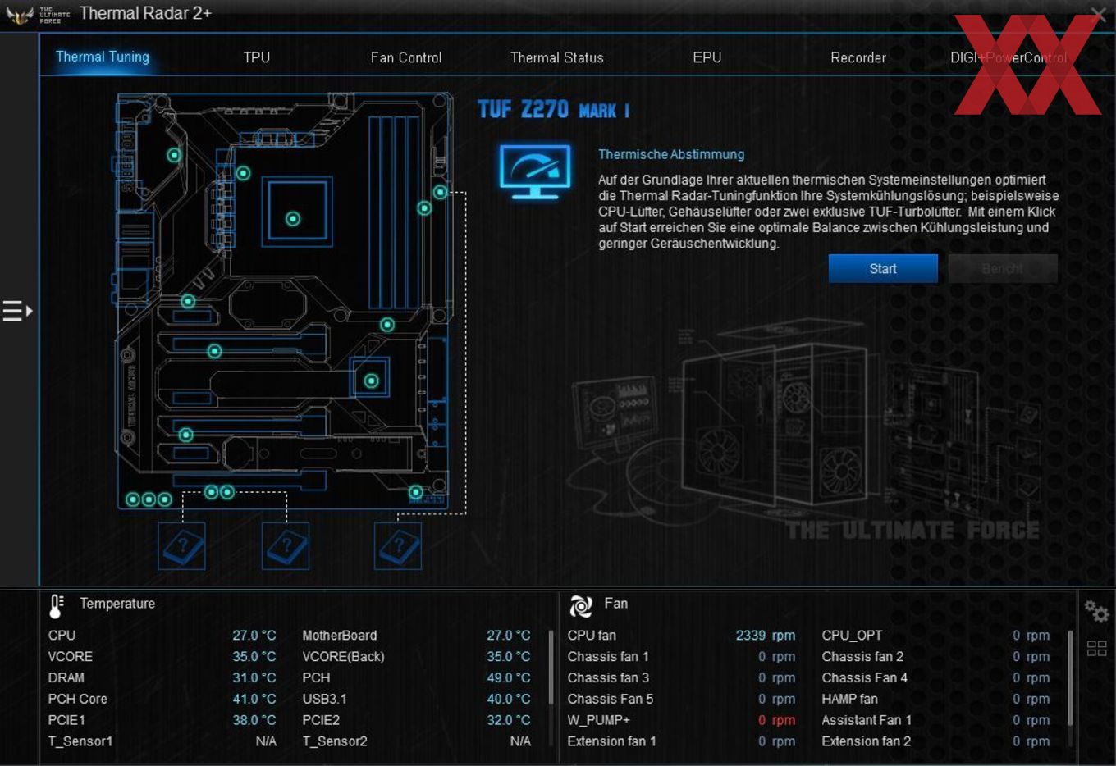The width and height of the screenshot is (1116, 766).
Task: Click the VCORE temperature row label
Action: point(71,657)
